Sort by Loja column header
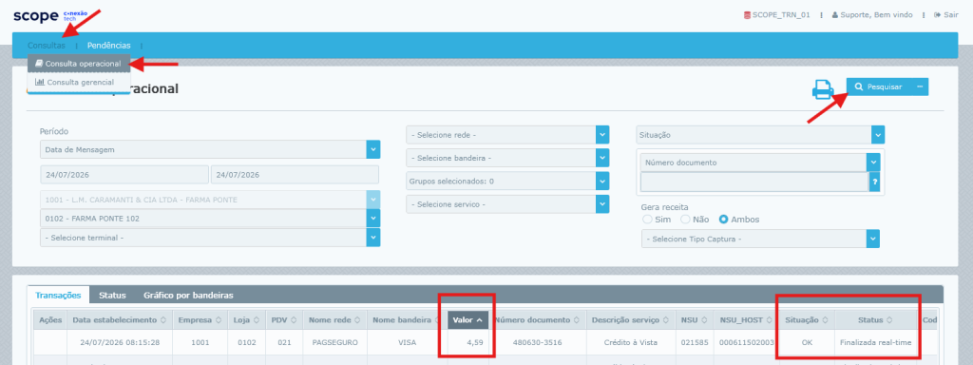Image resolution: width=973 pixels, height=365 pixels. (245, 320)
